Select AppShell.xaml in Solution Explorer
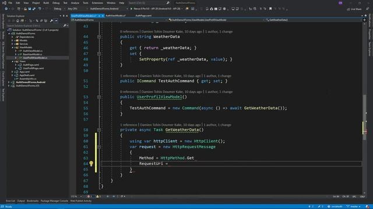 pos(27,75)
